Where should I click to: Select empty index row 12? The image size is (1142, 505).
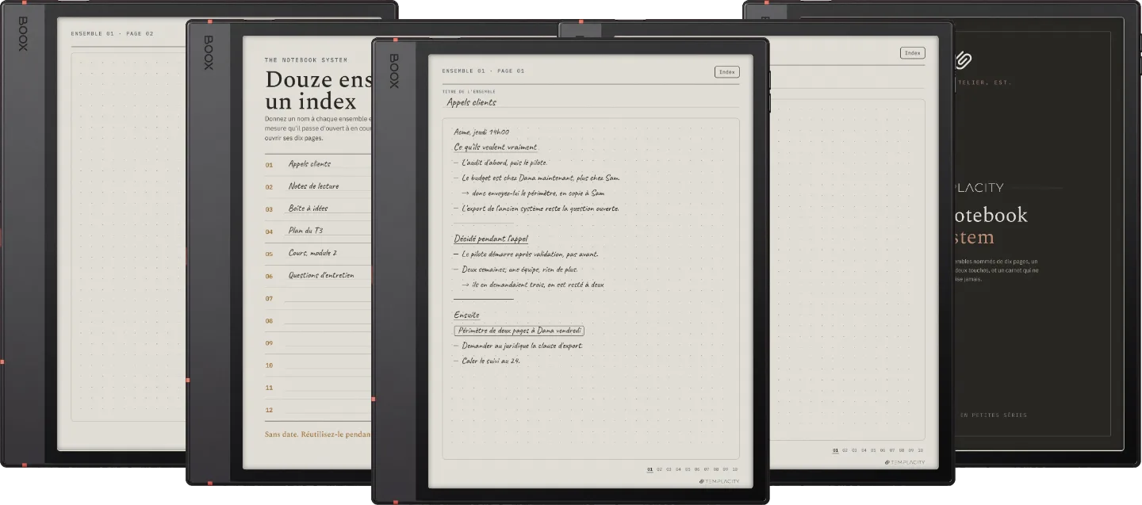(x=318, y=410)
